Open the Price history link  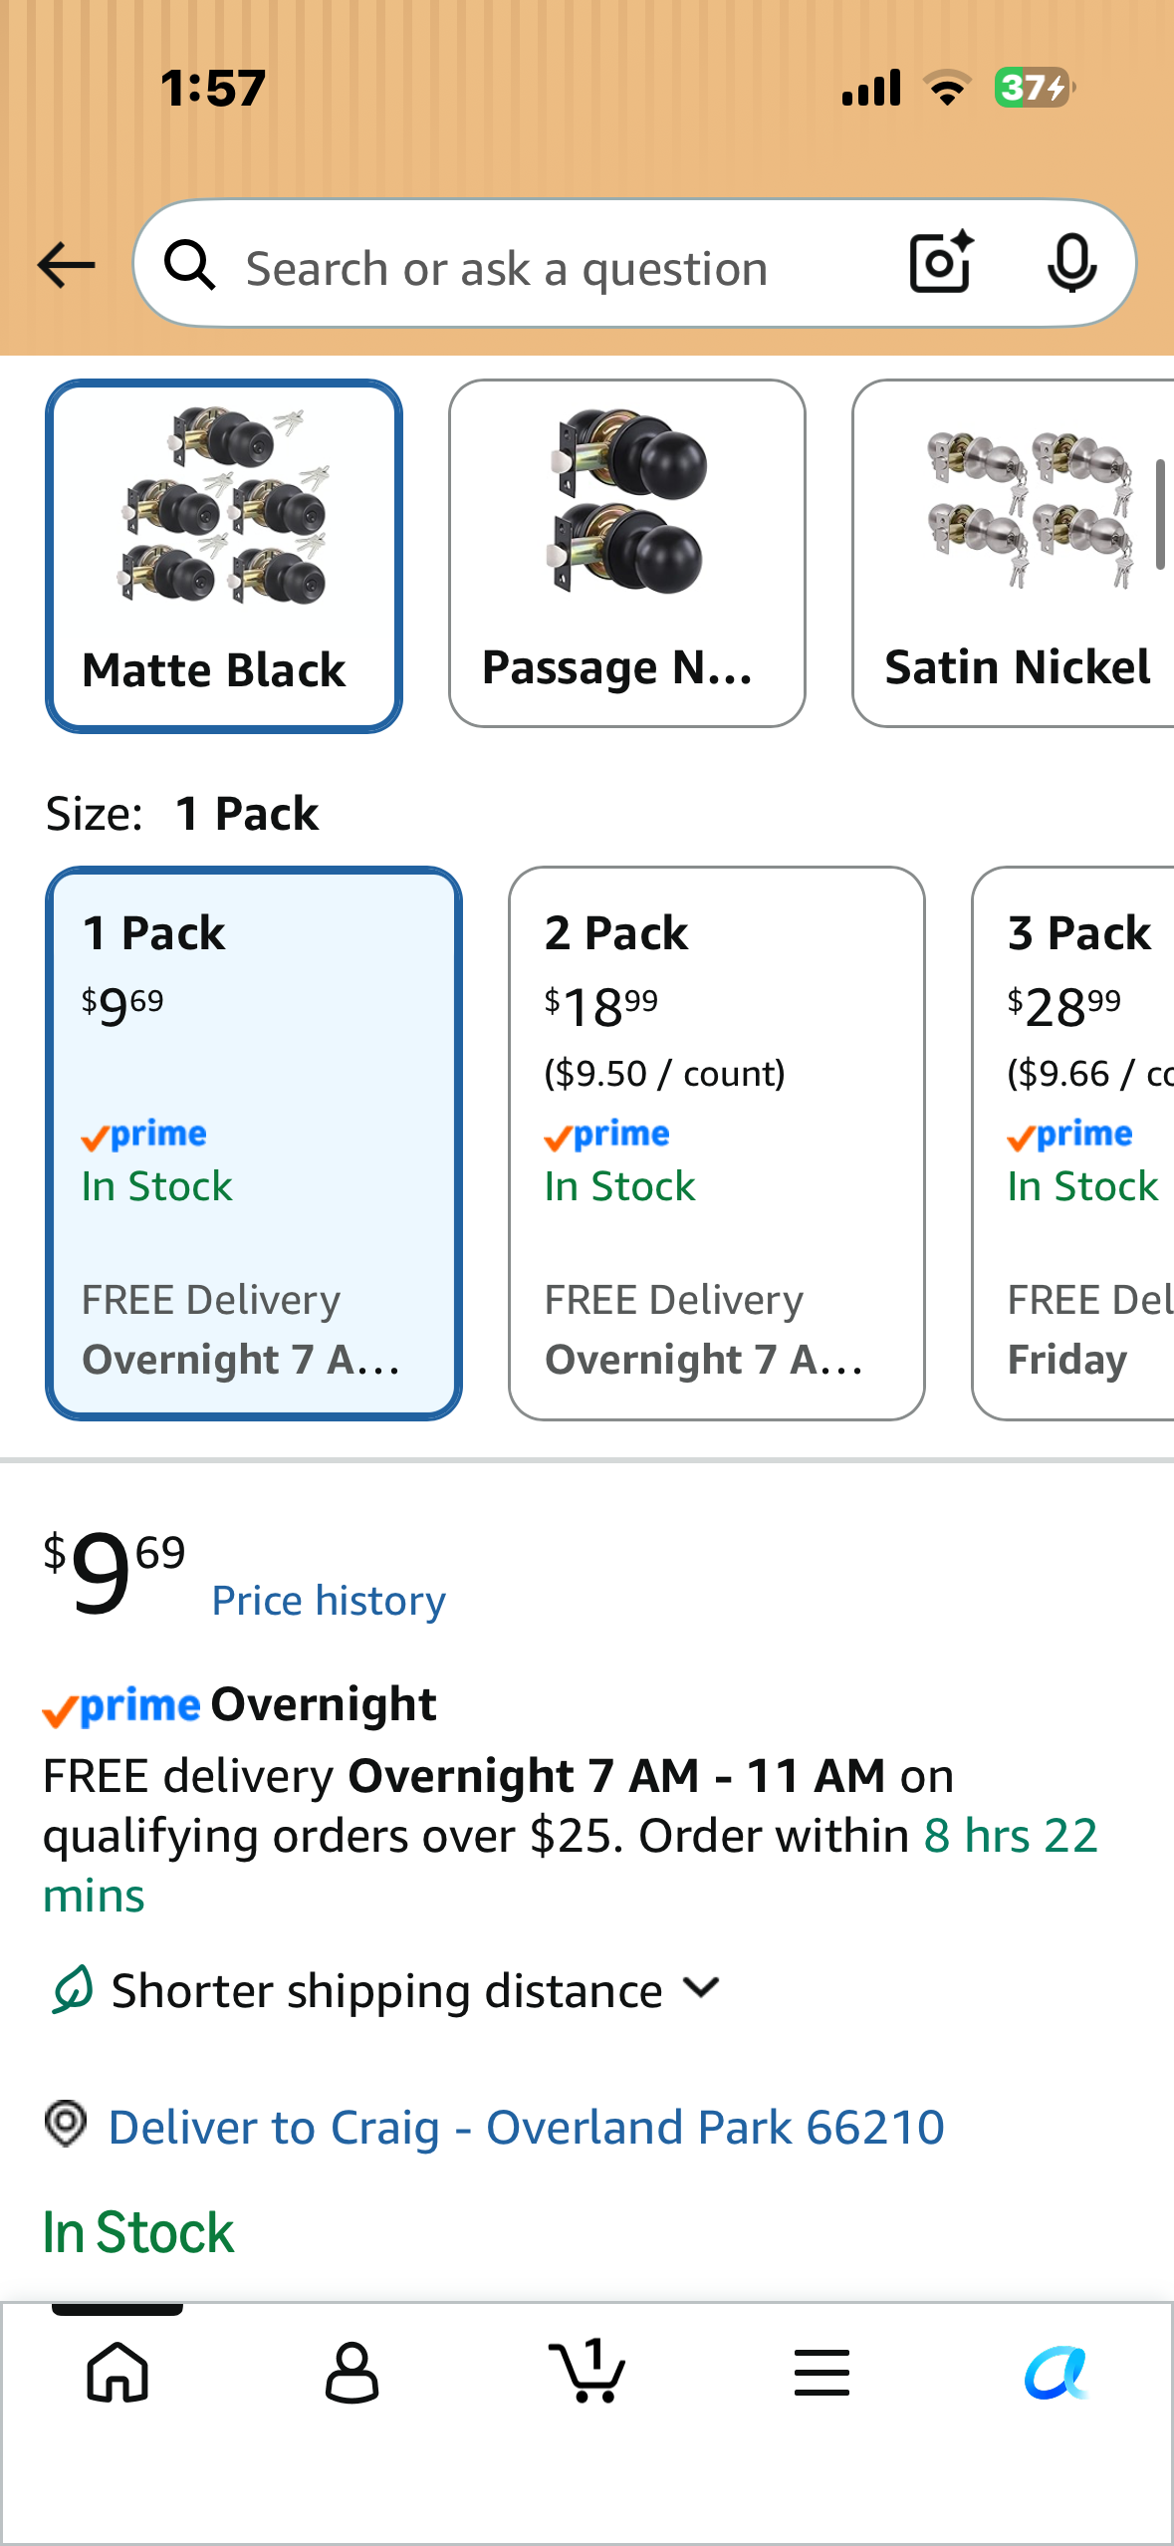pyautogui.click(x=329, y=1601)
